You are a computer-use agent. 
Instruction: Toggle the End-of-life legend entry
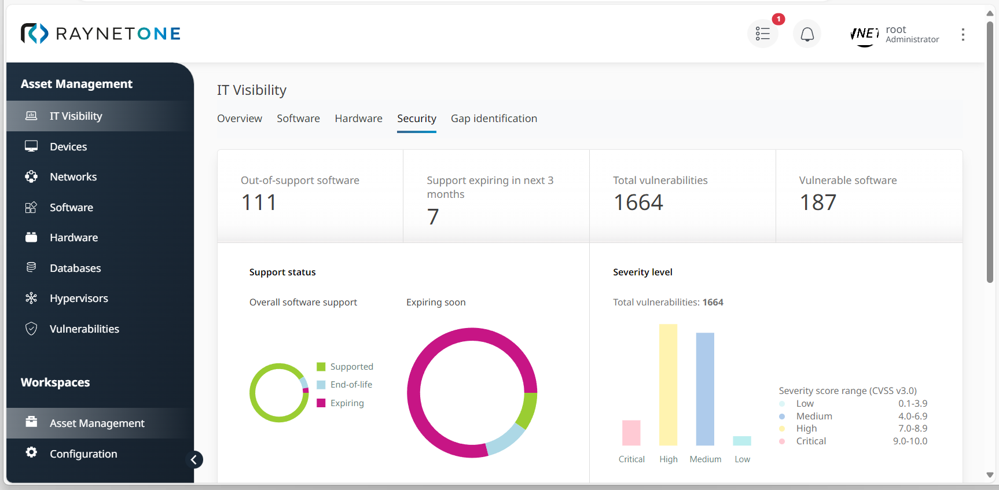345,385
